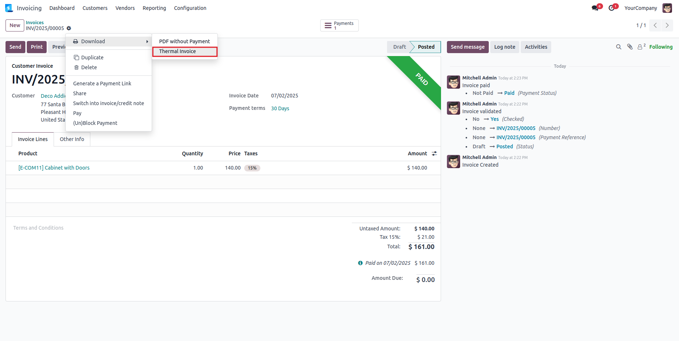
Task: Click the Invoice Created log message
Action: point(480,165)
